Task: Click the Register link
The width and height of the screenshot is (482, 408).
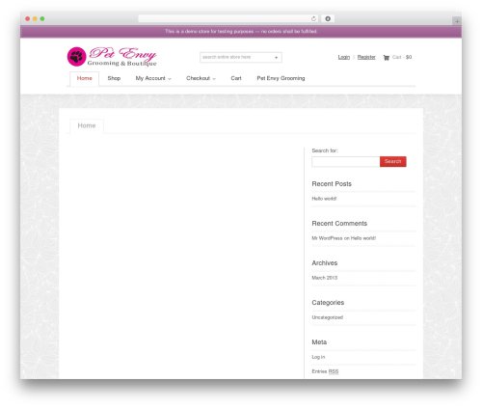Action: coord(366,57)
